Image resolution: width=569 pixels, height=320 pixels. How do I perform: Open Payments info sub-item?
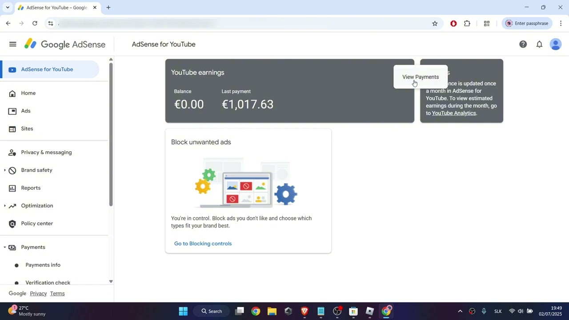tap(43, 265)
